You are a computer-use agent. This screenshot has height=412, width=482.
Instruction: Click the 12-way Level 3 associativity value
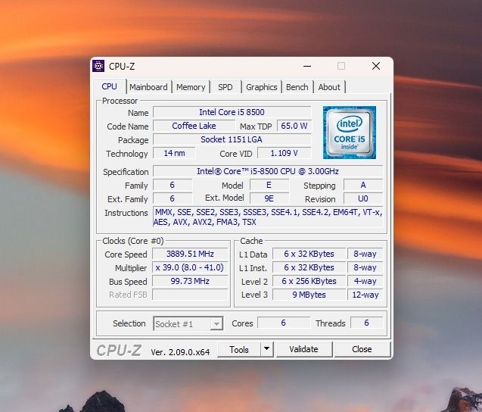click(x=365, y=295)
